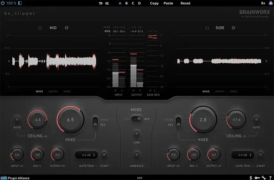The image size is (274, 180).
Task: Click the MID KNEE knob showing 6.5
Action: click(71, 120)
